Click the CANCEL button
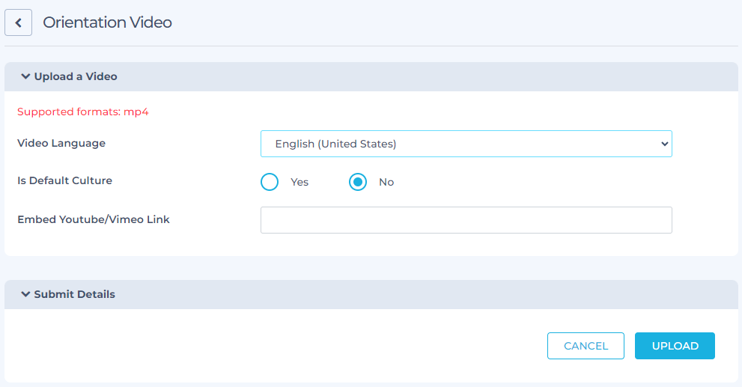This screenshot has width=742, height=387. point(586,346)
